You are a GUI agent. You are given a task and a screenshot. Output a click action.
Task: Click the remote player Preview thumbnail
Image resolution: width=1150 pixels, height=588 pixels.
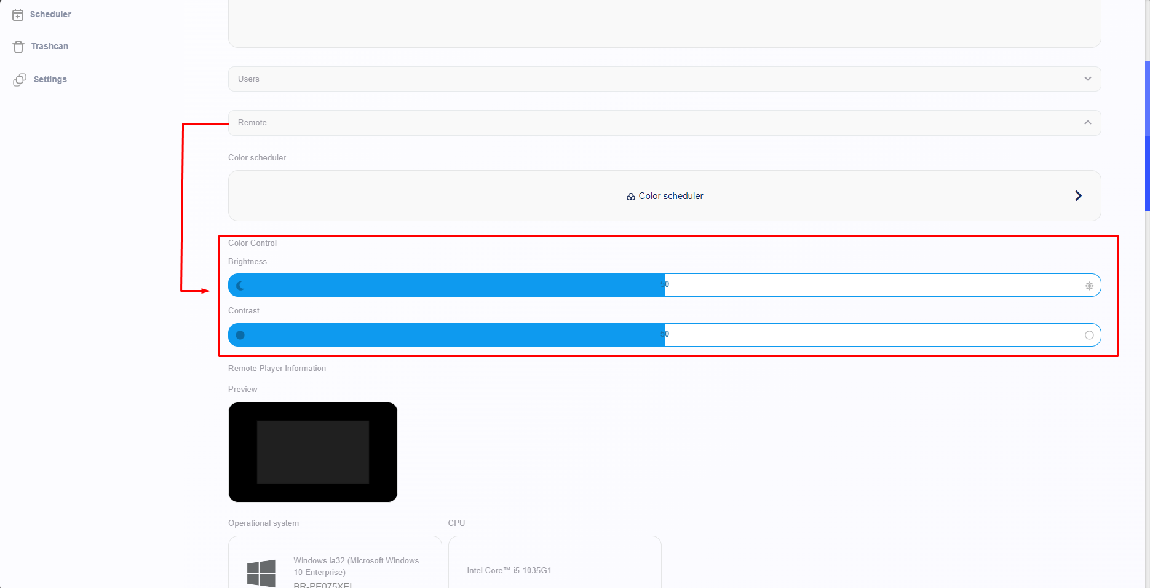click(312, 452)
